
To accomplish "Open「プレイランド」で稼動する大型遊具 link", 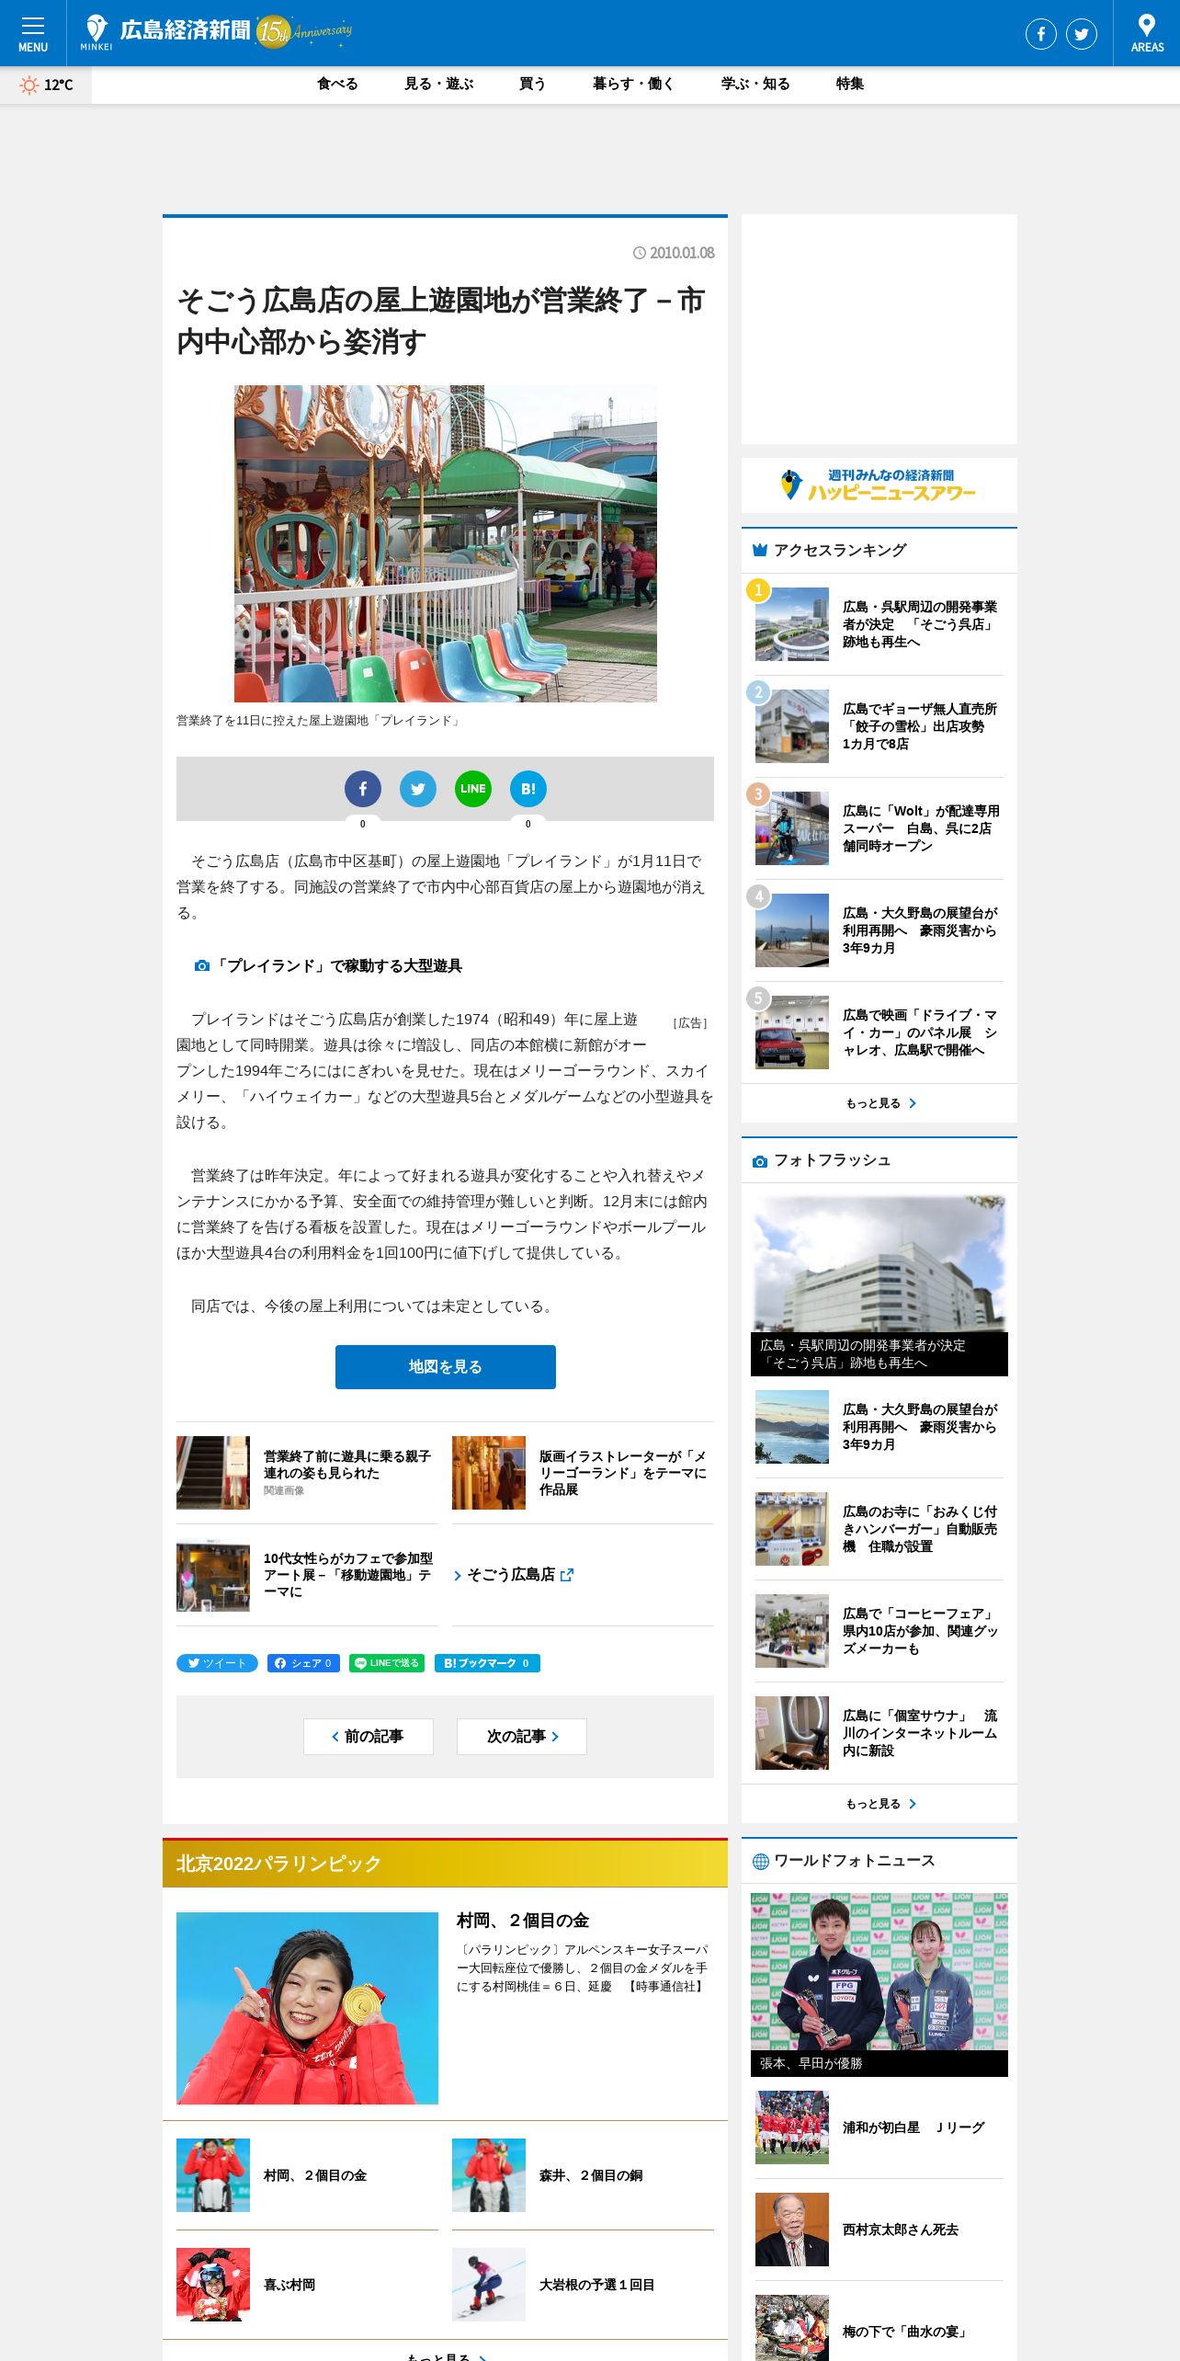I will [339, 966].
